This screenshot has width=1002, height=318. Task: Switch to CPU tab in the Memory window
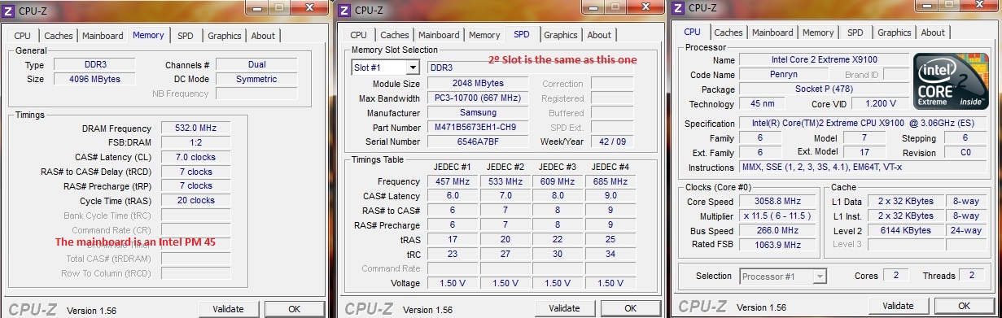[23, 36]
